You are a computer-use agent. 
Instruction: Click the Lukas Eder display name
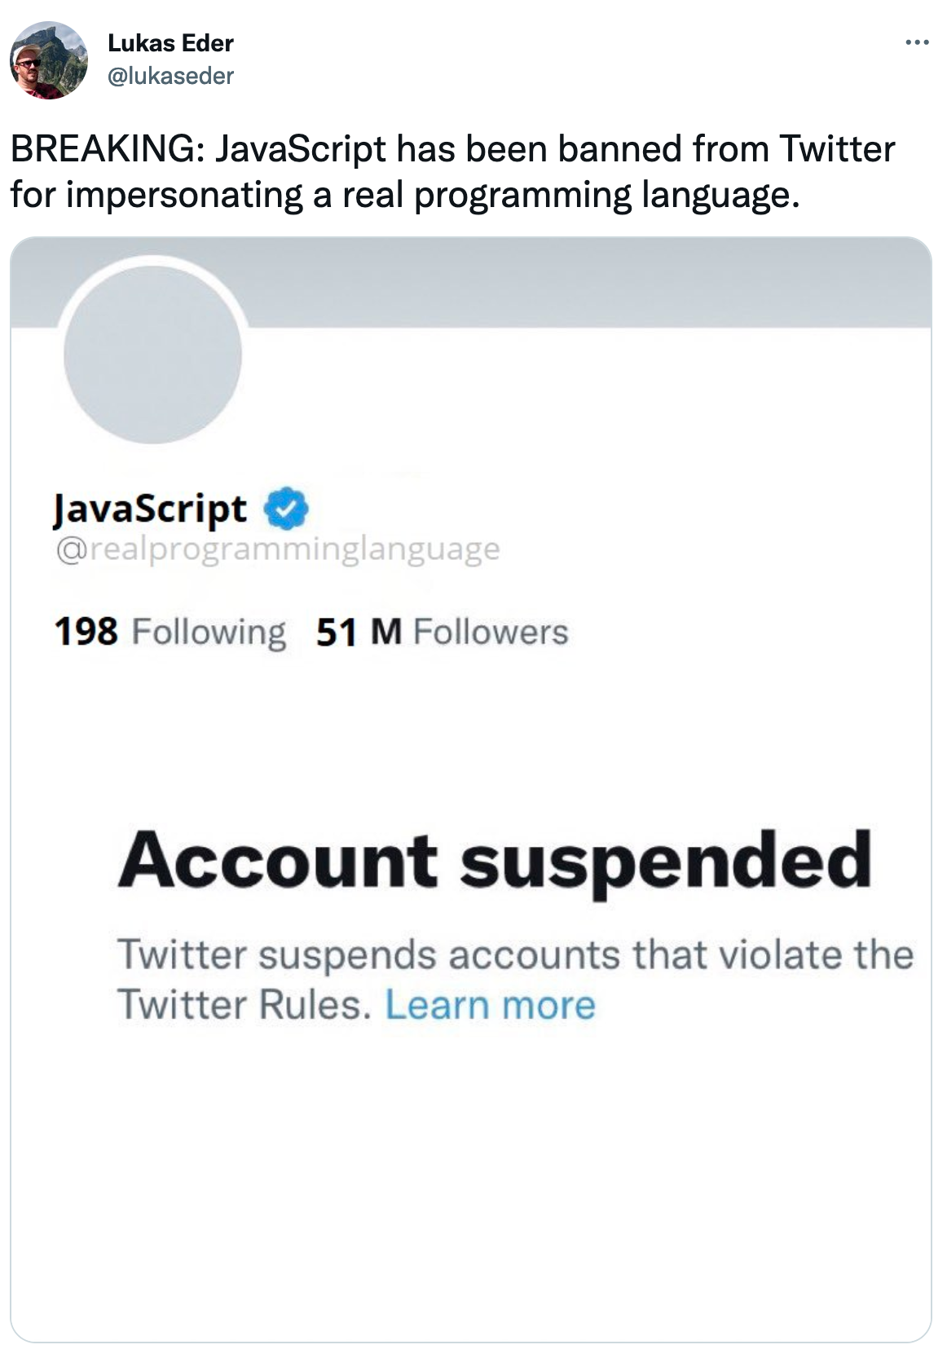(x=170, y=42)
